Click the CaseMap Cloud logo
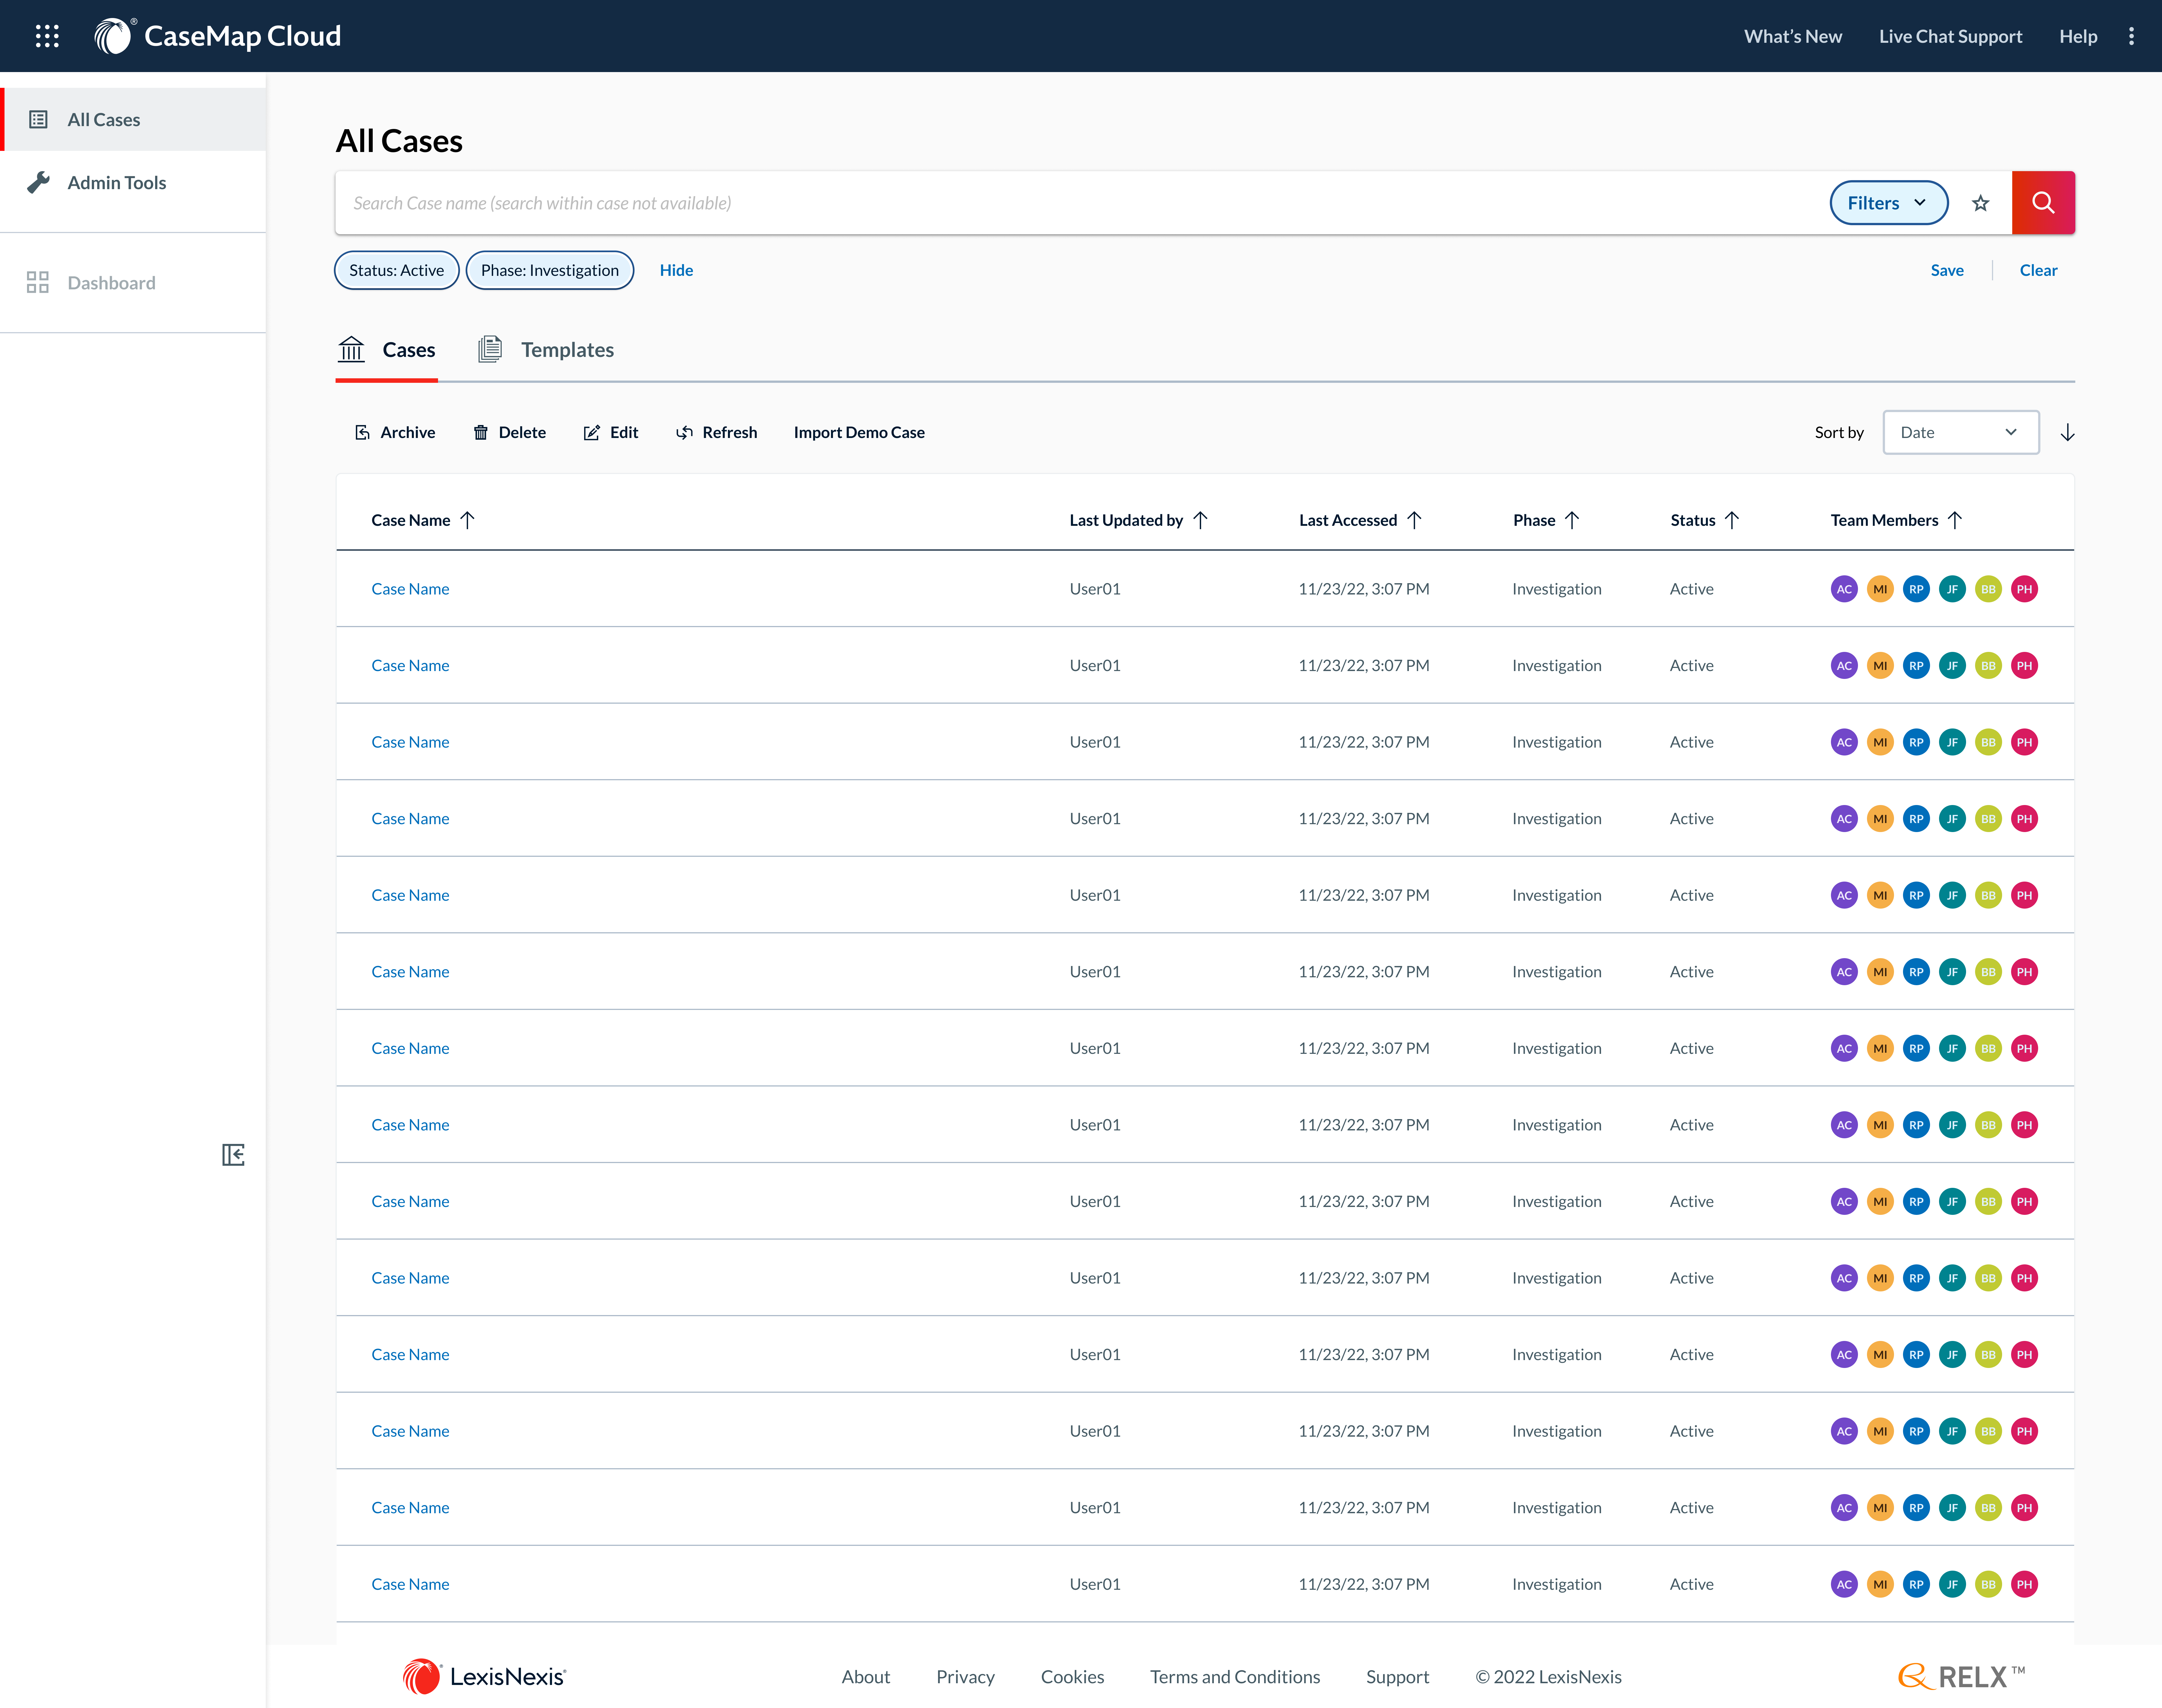The image size is (2162, 1708). pyautogui.click(x=218, y=36)
